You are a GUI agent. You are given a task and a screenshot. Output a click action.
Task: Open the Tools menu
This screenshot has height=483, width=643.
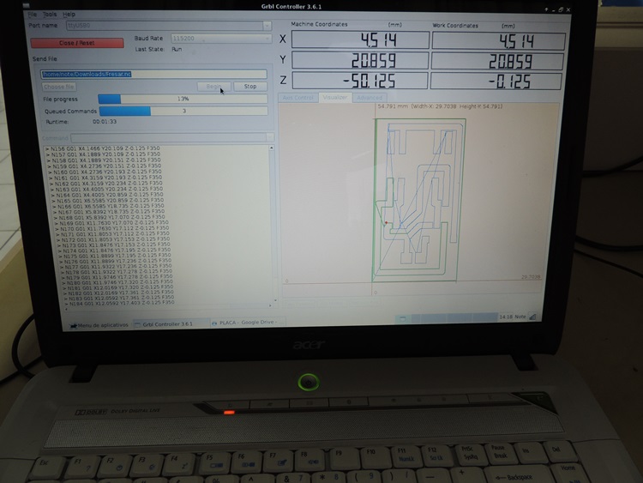click(51, 15)
